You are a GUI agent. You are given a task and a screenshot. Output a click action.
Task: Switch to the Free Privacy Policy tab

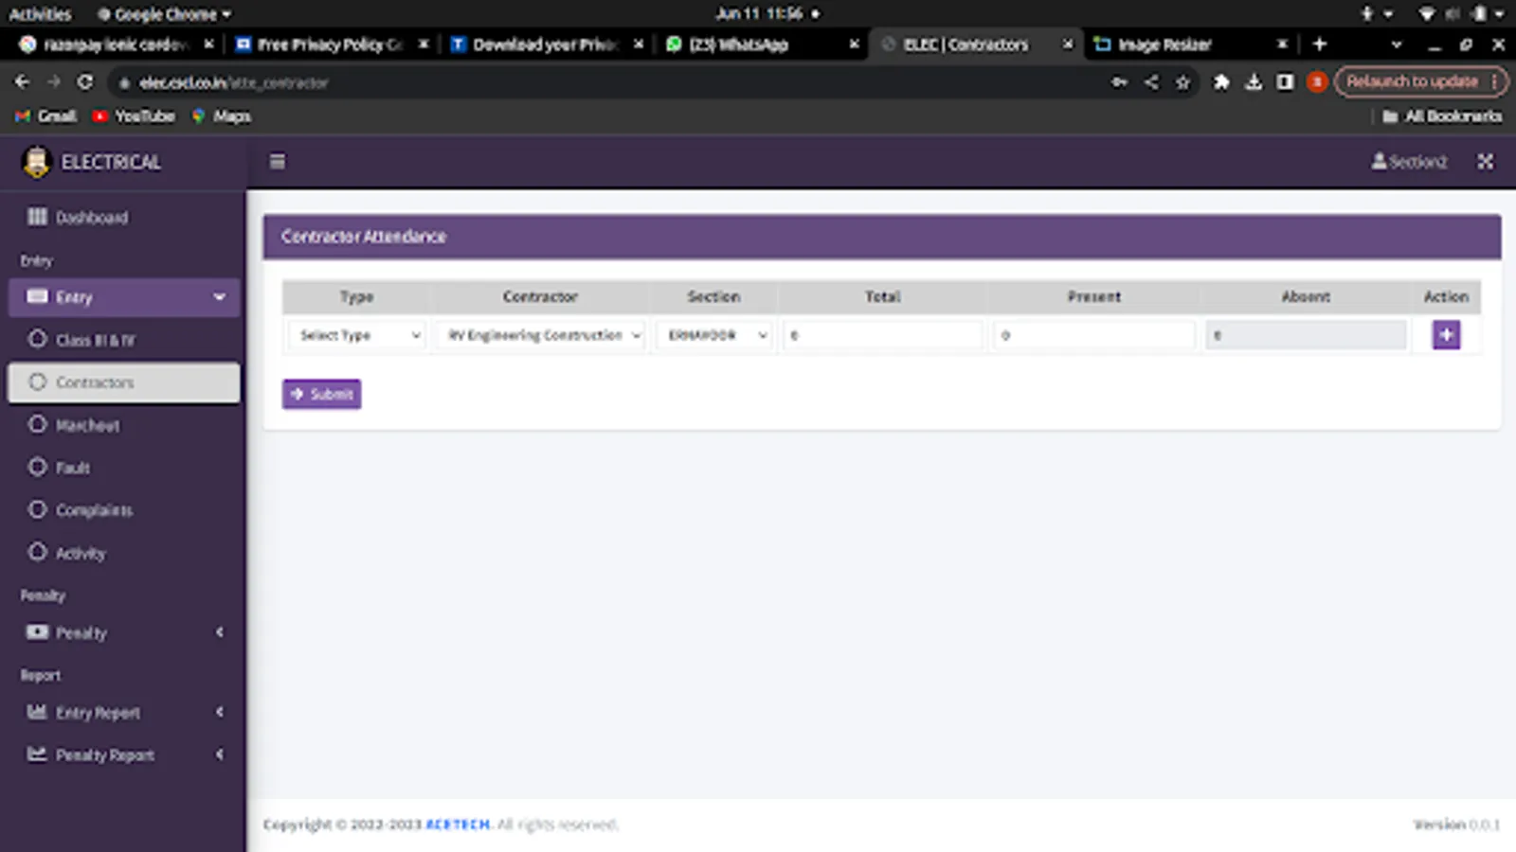330,44
